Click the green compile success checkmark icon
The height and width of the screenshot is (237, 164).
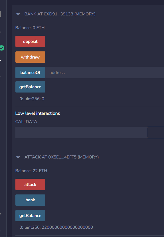[x=2, y=48]
